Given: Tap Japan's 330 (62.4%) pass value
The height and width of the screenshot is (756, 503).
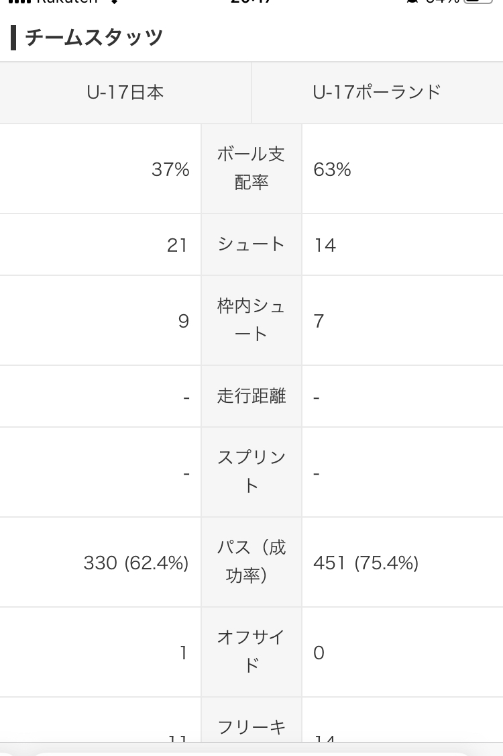Looking at the screenshot, I should click(136, 563).
